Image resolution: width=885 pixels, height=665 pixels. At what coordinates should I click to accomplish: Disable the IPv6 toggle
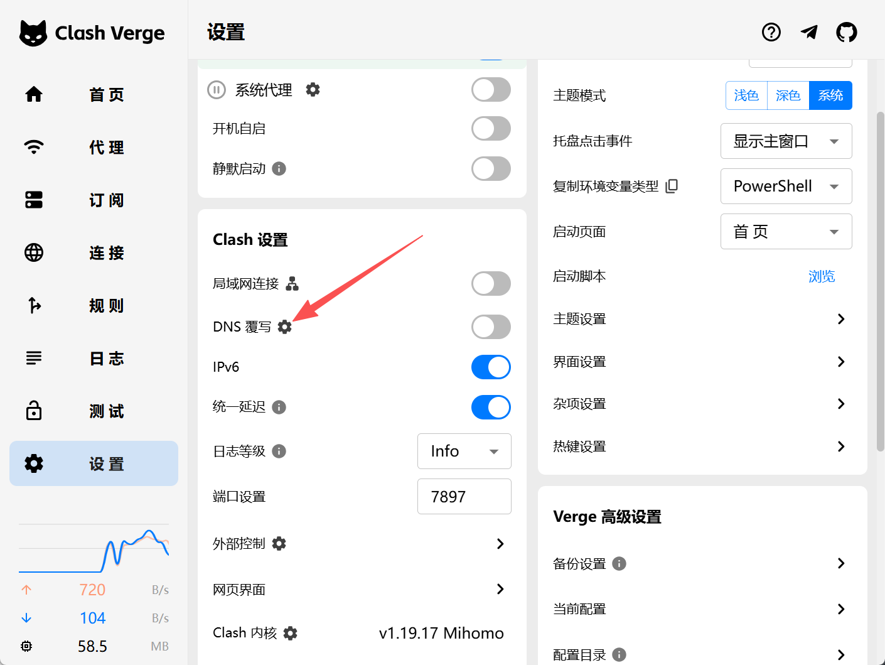(x=491, y=367)
